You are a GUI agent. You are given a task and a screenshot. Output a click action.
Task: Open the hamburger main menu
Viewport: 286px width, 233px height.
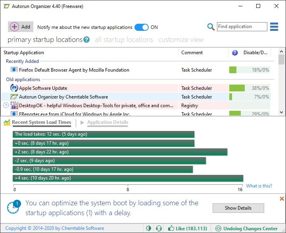pos(274,27)
